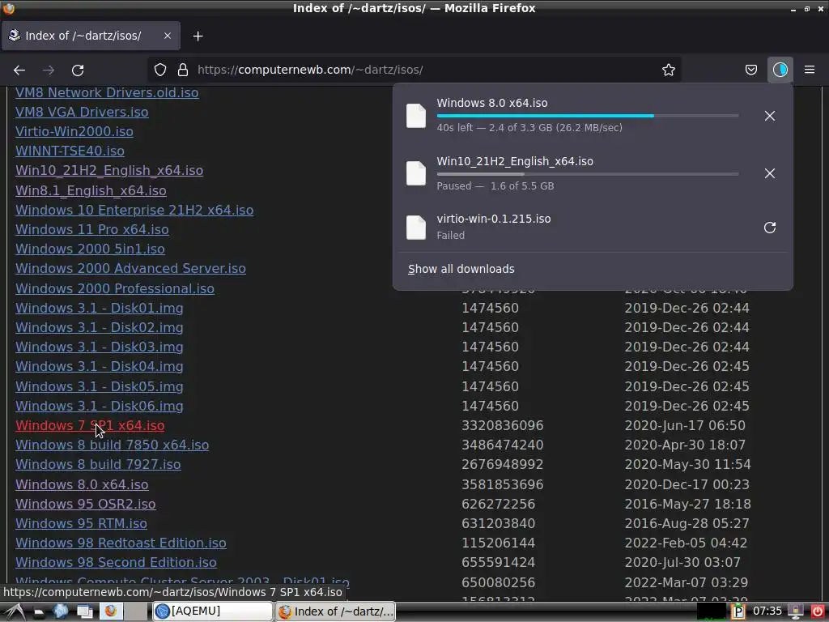Screen dimensions: 829x622
Task: Toggle the downloads panel button
Action: pyautogui.click(x=780, y=70)
